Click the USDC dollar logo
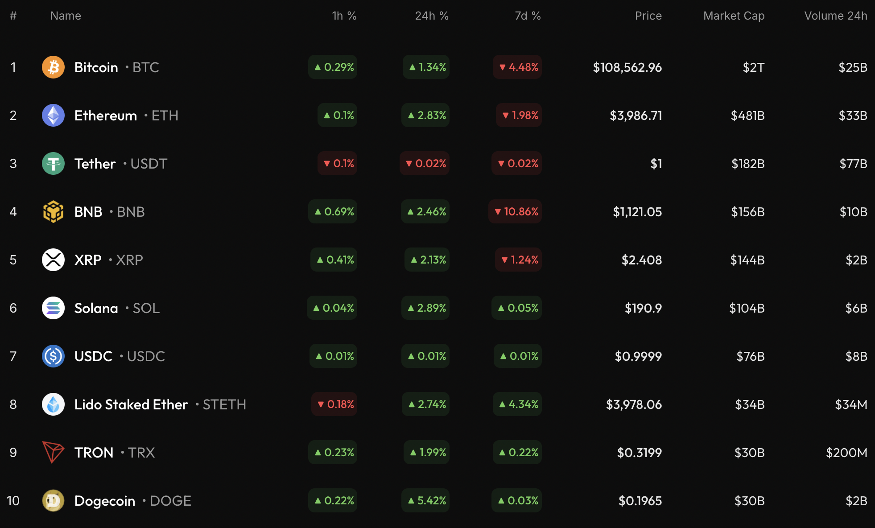The width and height of the screenshot is (875, 528). [53, 356]
